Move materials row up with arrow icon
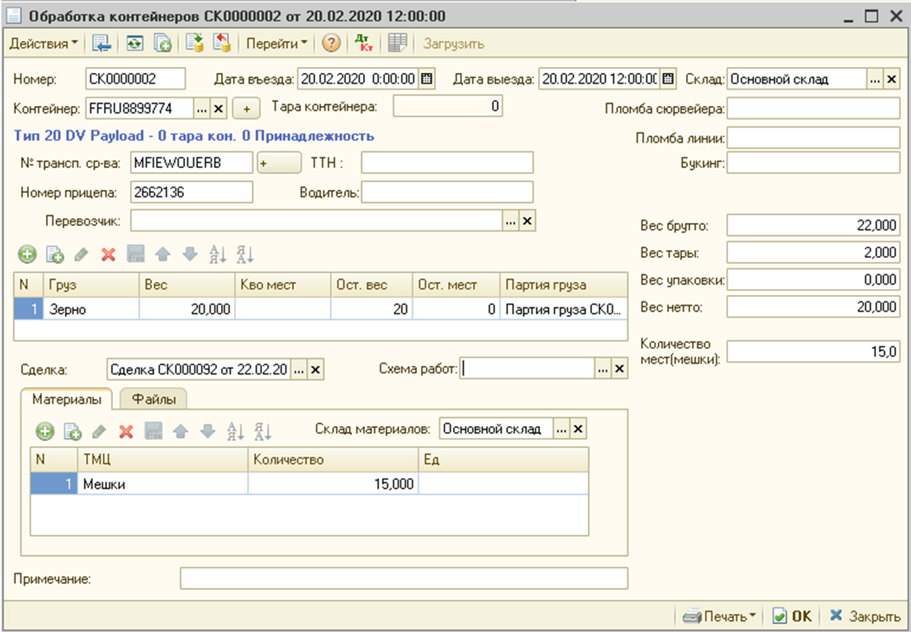911x632 pixels. click(180, 431)
